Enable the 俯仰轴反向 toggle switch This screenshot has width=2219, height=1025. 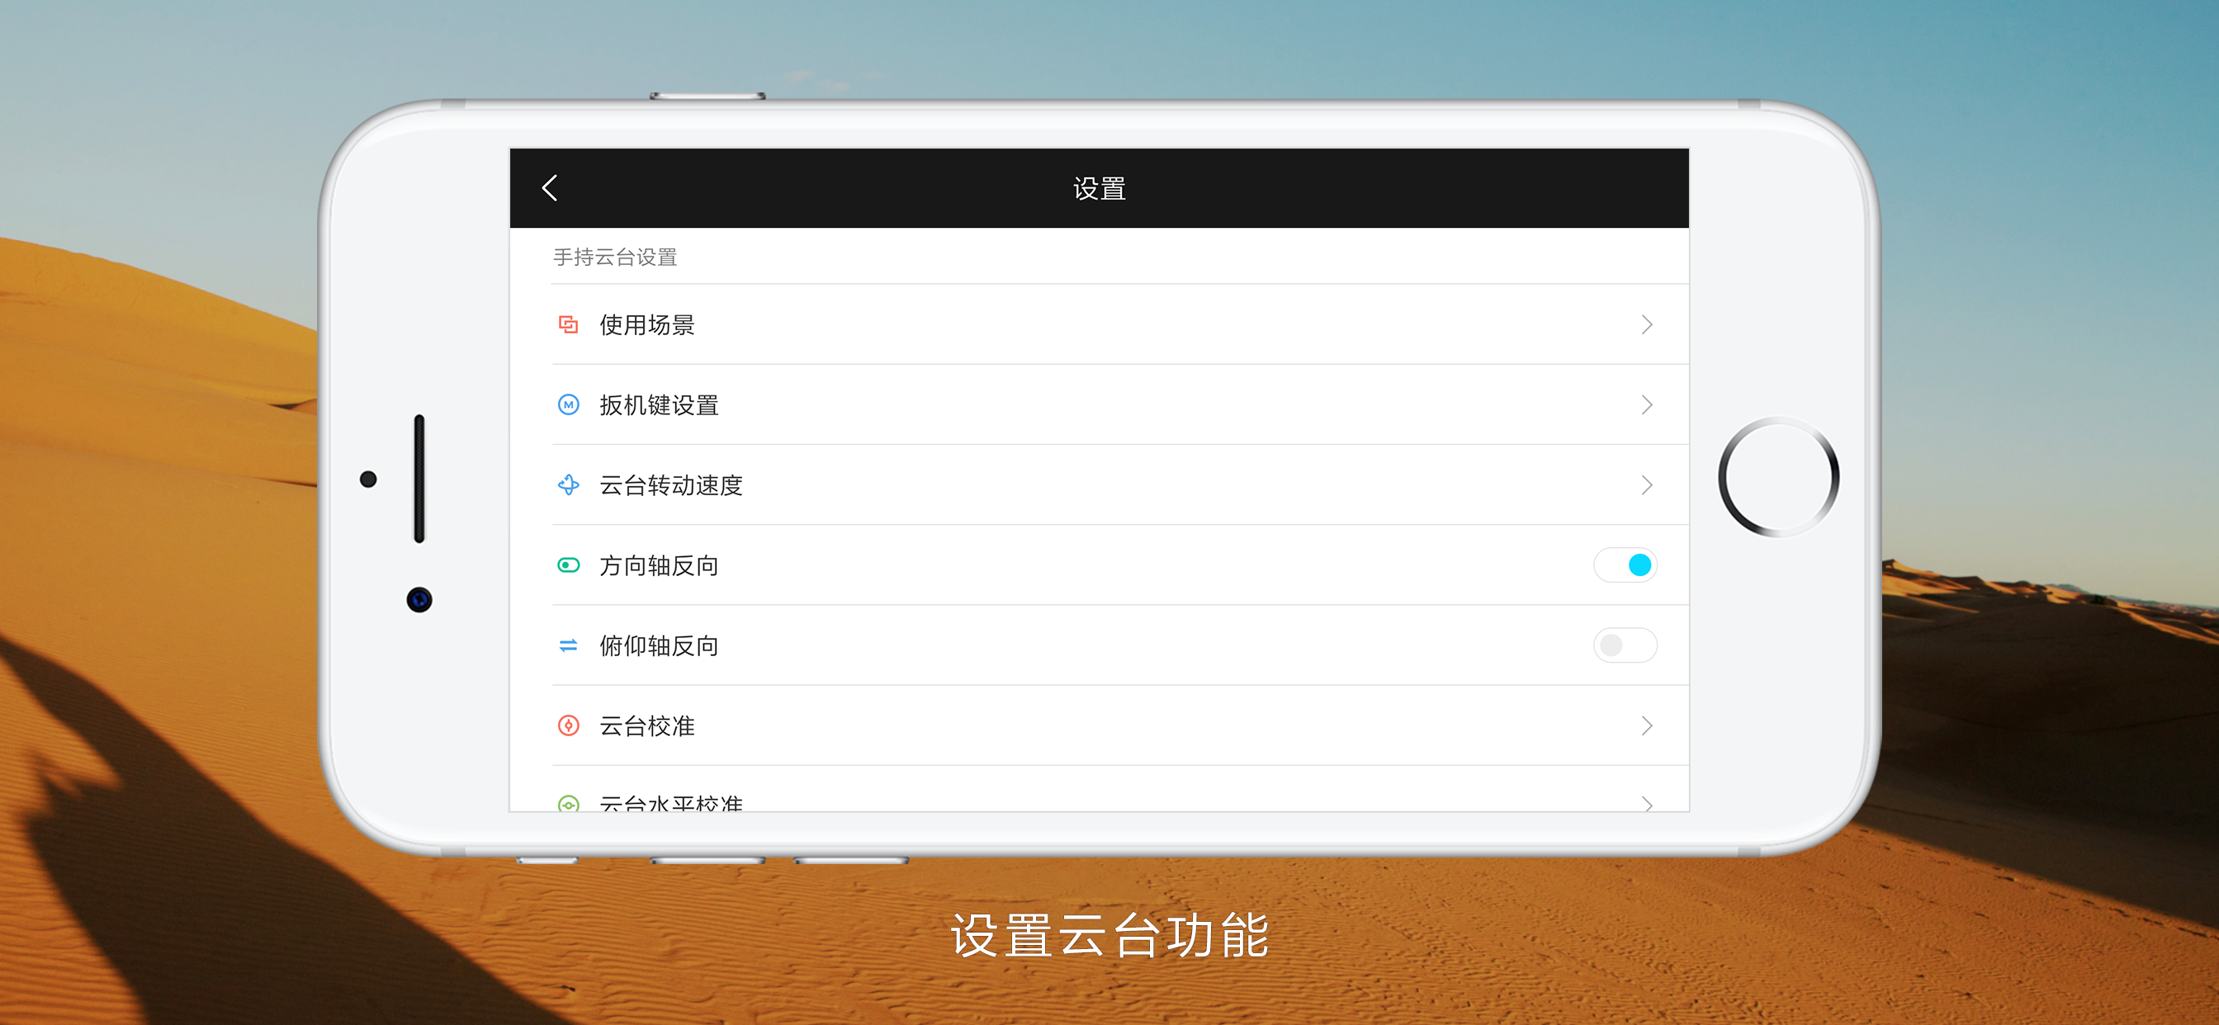1625,645
